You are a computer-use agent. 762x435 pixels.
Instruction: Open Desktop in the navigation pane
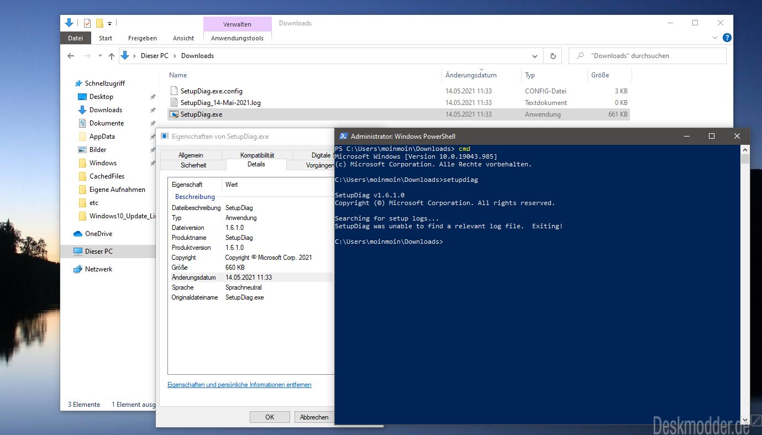(x=101, y=97)
